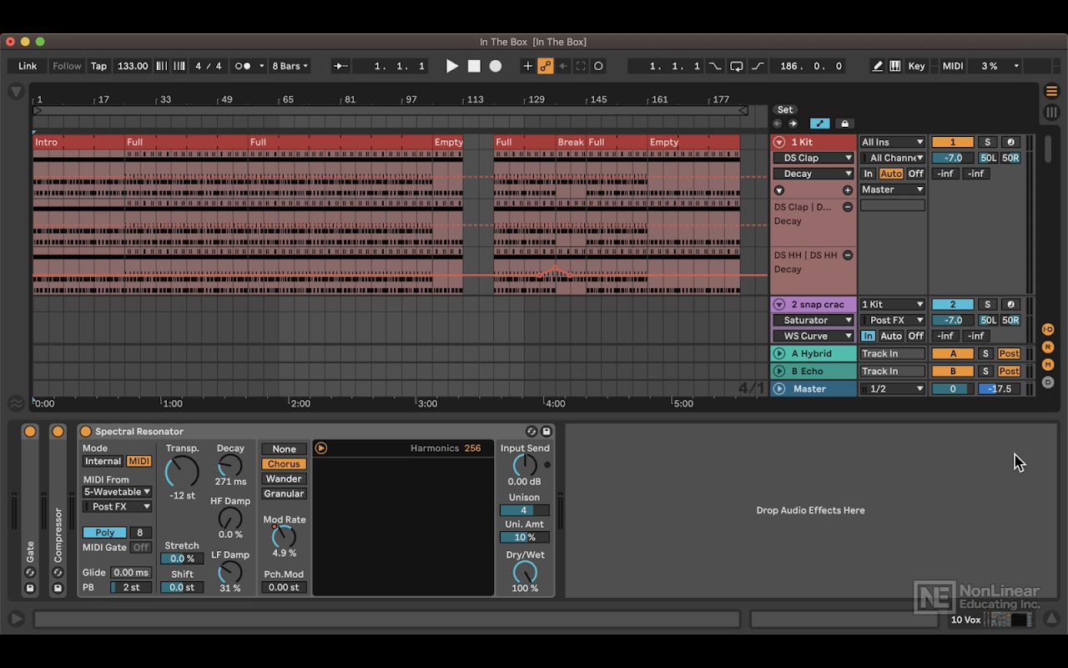Fold the 1 Kit track
Viewport: 1068px width, 668px height.
click(779, 142)
